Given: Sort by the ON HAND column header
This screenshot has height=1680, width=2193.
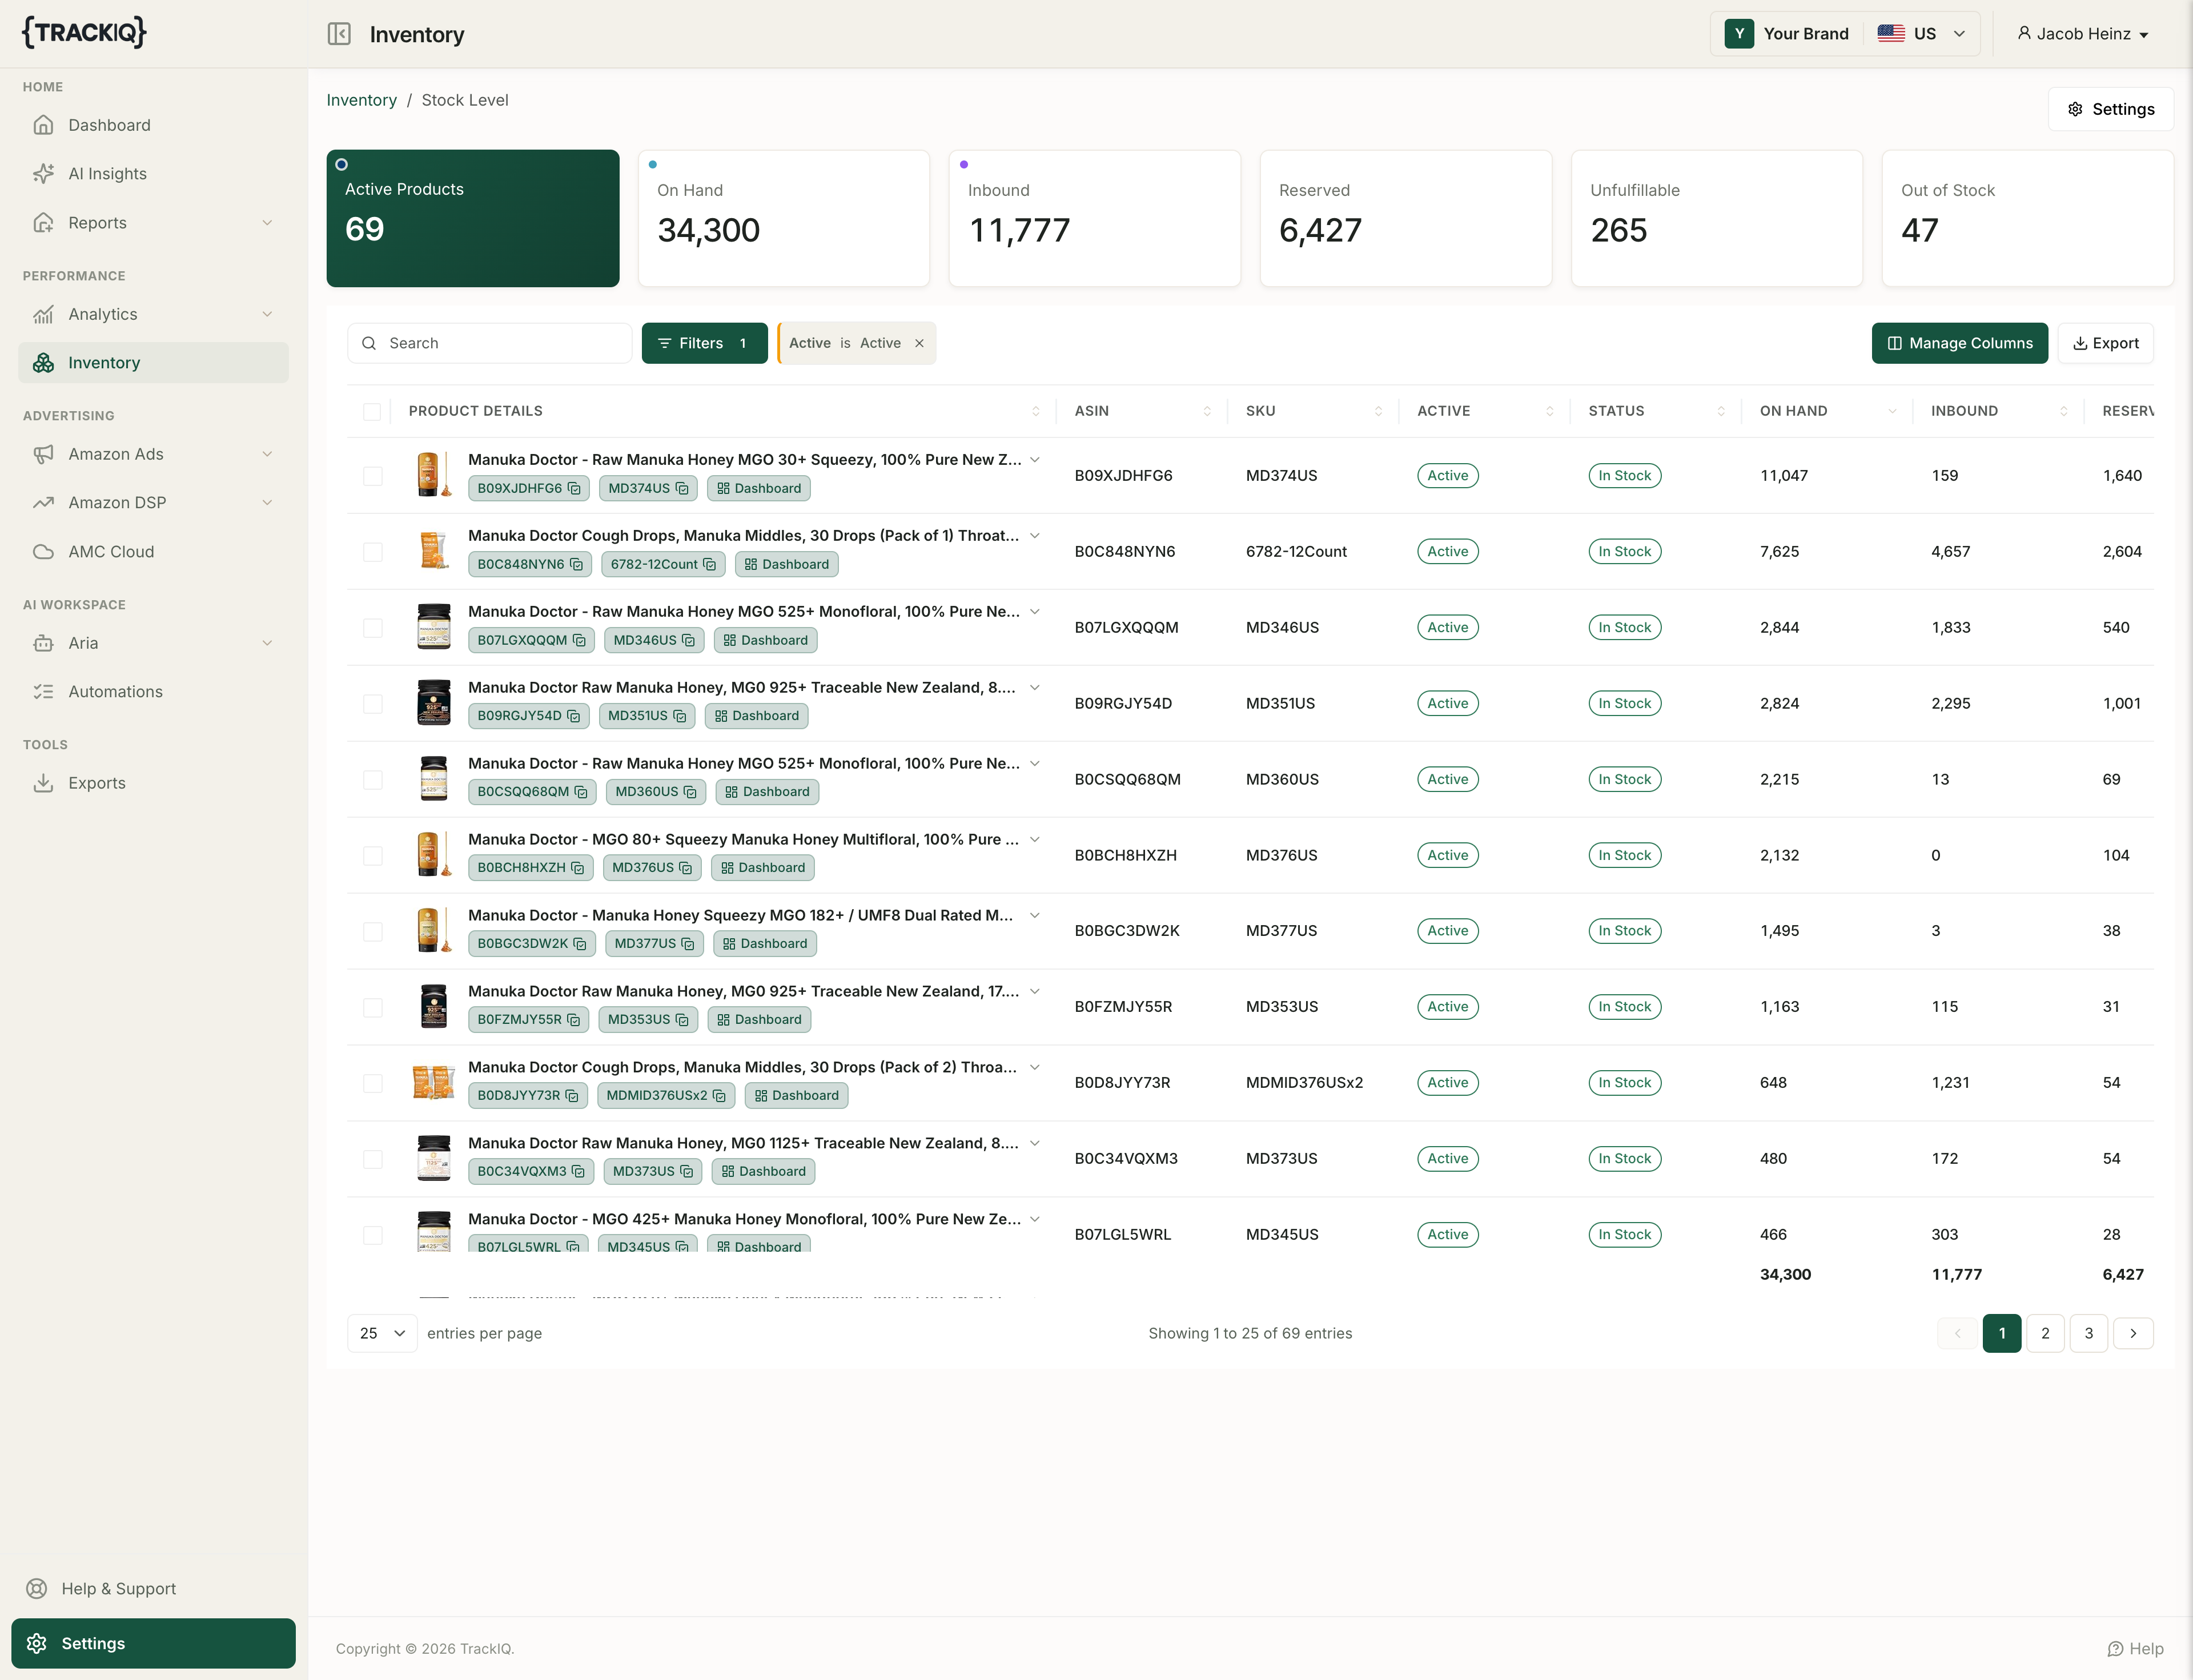Looking at the screenshot, I should coord(1826,412).
